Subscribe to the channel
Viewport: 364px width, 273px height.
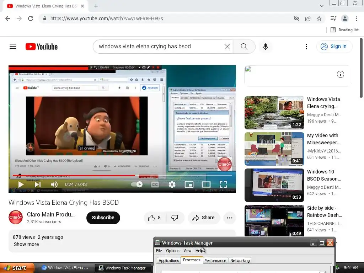click(103, 218)
